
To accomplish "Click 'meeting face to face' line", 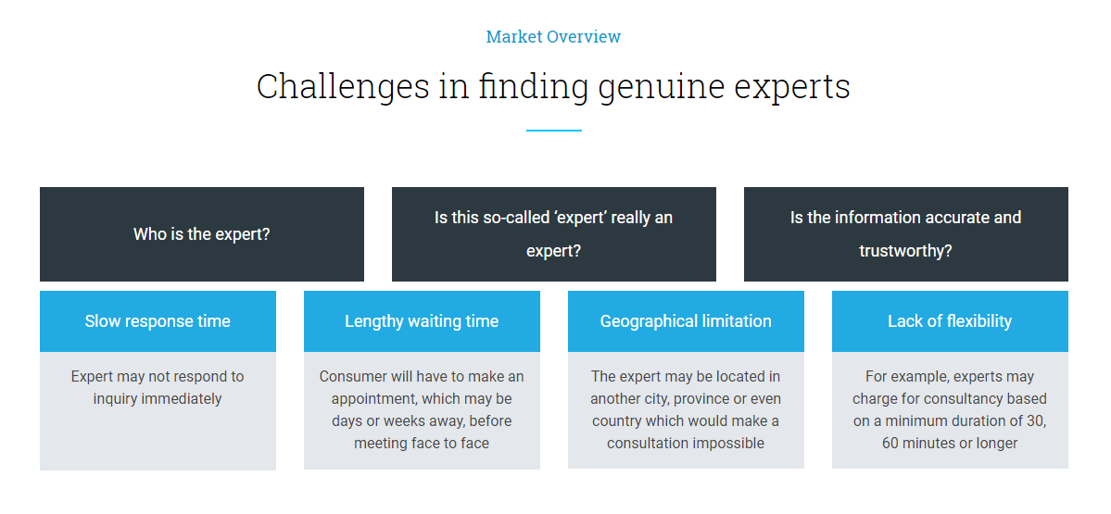I will pos(422,444).
